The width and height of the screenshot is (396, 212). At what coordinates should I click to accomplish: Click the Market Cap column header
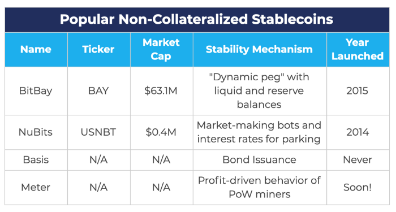coord(161,49)
